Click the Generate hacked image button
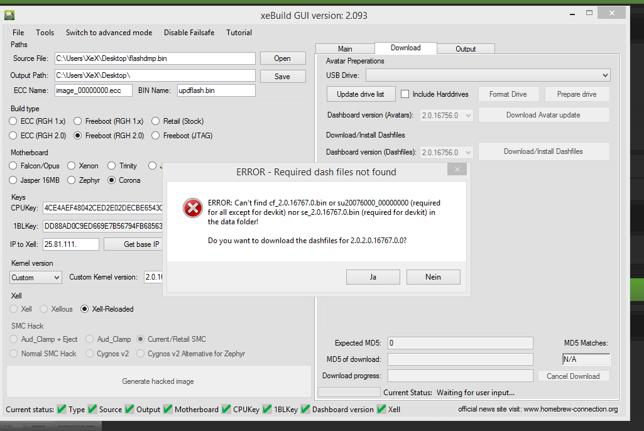 click(156, 381)
